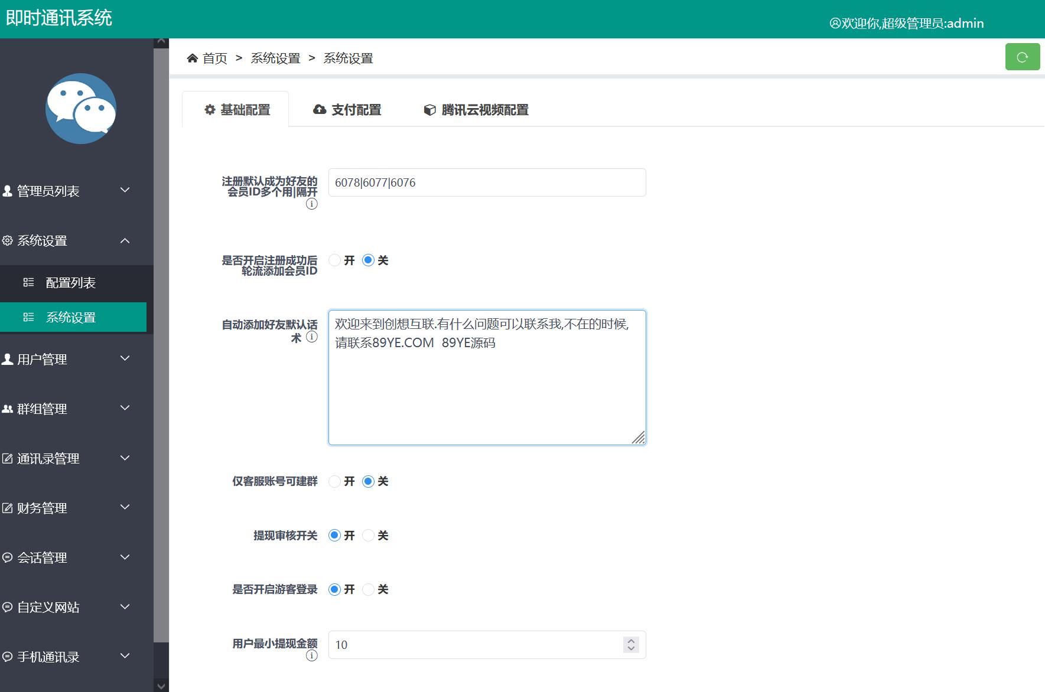Click first 系统设置 breadcrumb link
This screenshot has height=692, width=1045.
275,58
